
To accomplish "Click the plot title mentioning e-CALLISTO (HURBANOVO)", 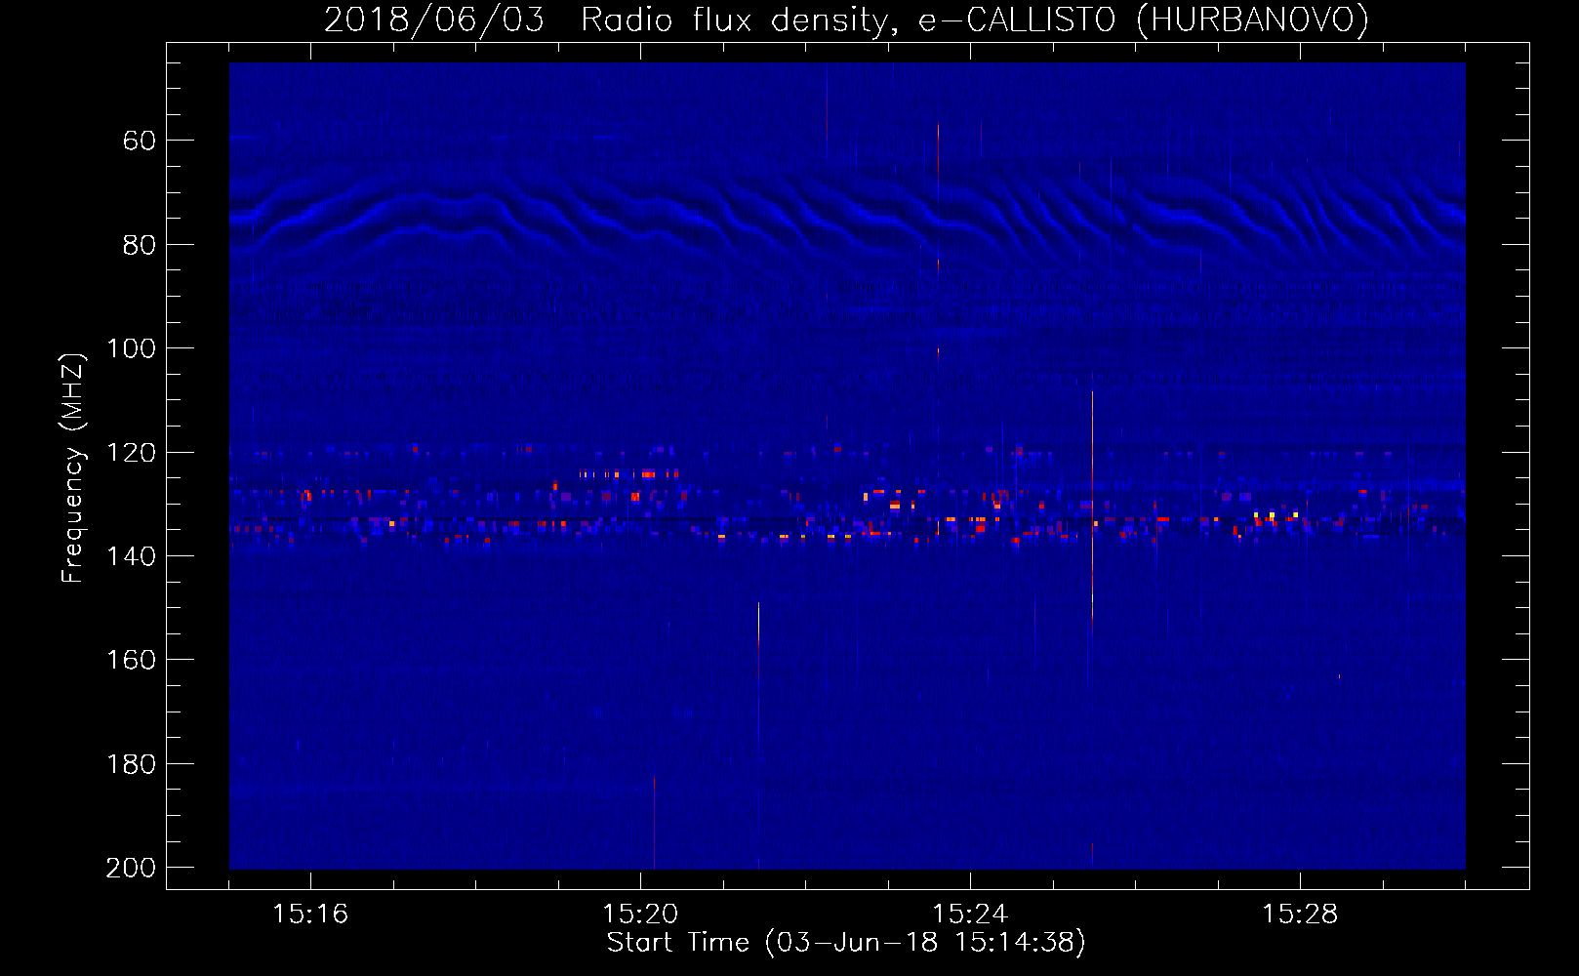I will click(x=846, y=20).
